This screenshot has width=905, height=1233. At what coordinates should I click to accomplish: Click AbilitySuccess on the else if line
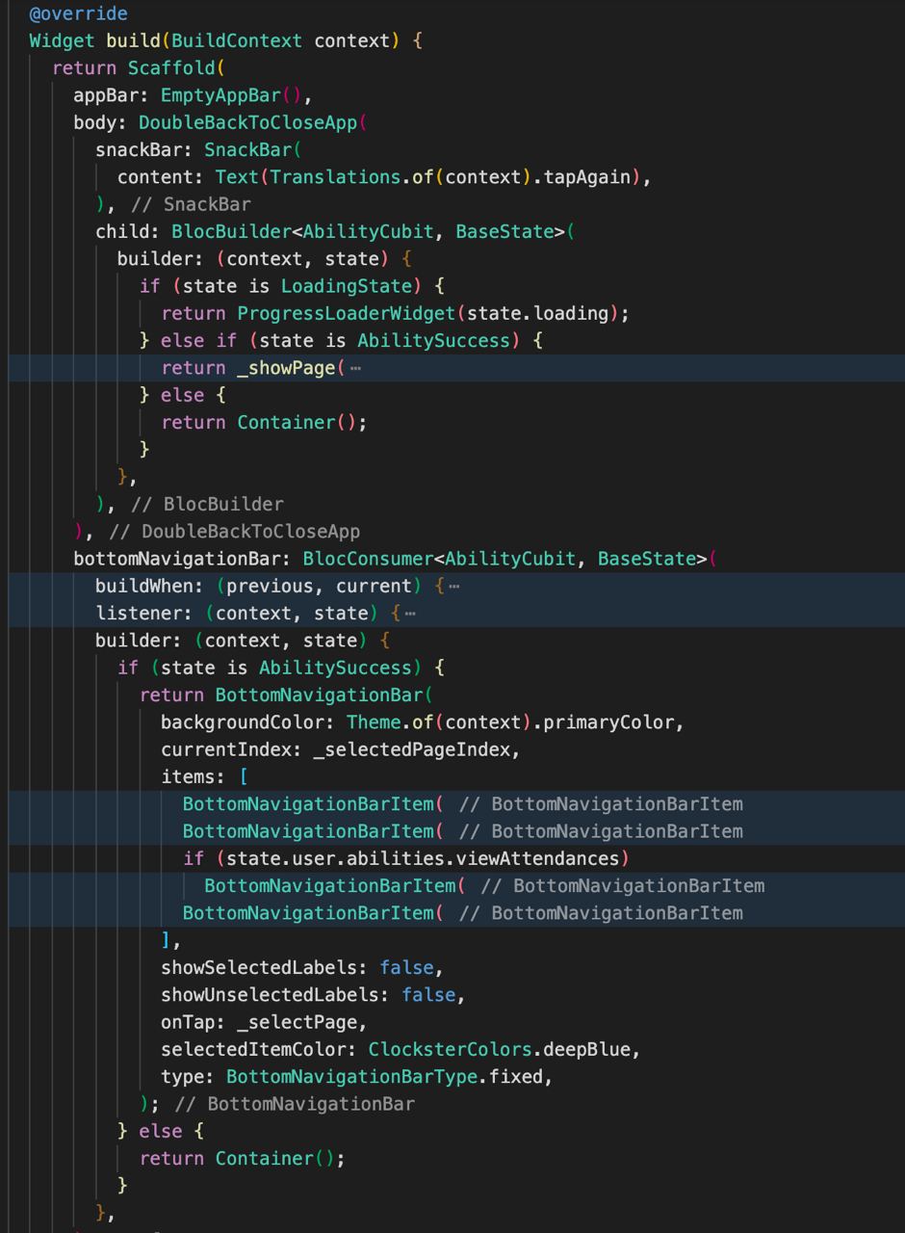coord(434,340)
